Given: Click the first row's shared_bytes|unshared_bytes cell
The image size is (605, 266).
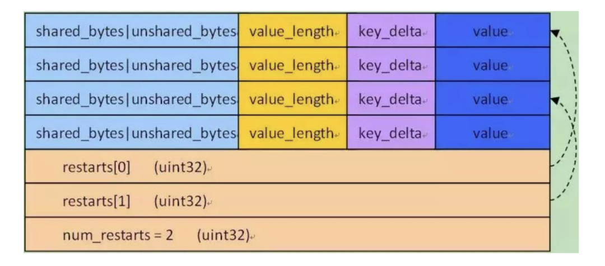Looking at the screenshot, I should click(x=132, y=30).
